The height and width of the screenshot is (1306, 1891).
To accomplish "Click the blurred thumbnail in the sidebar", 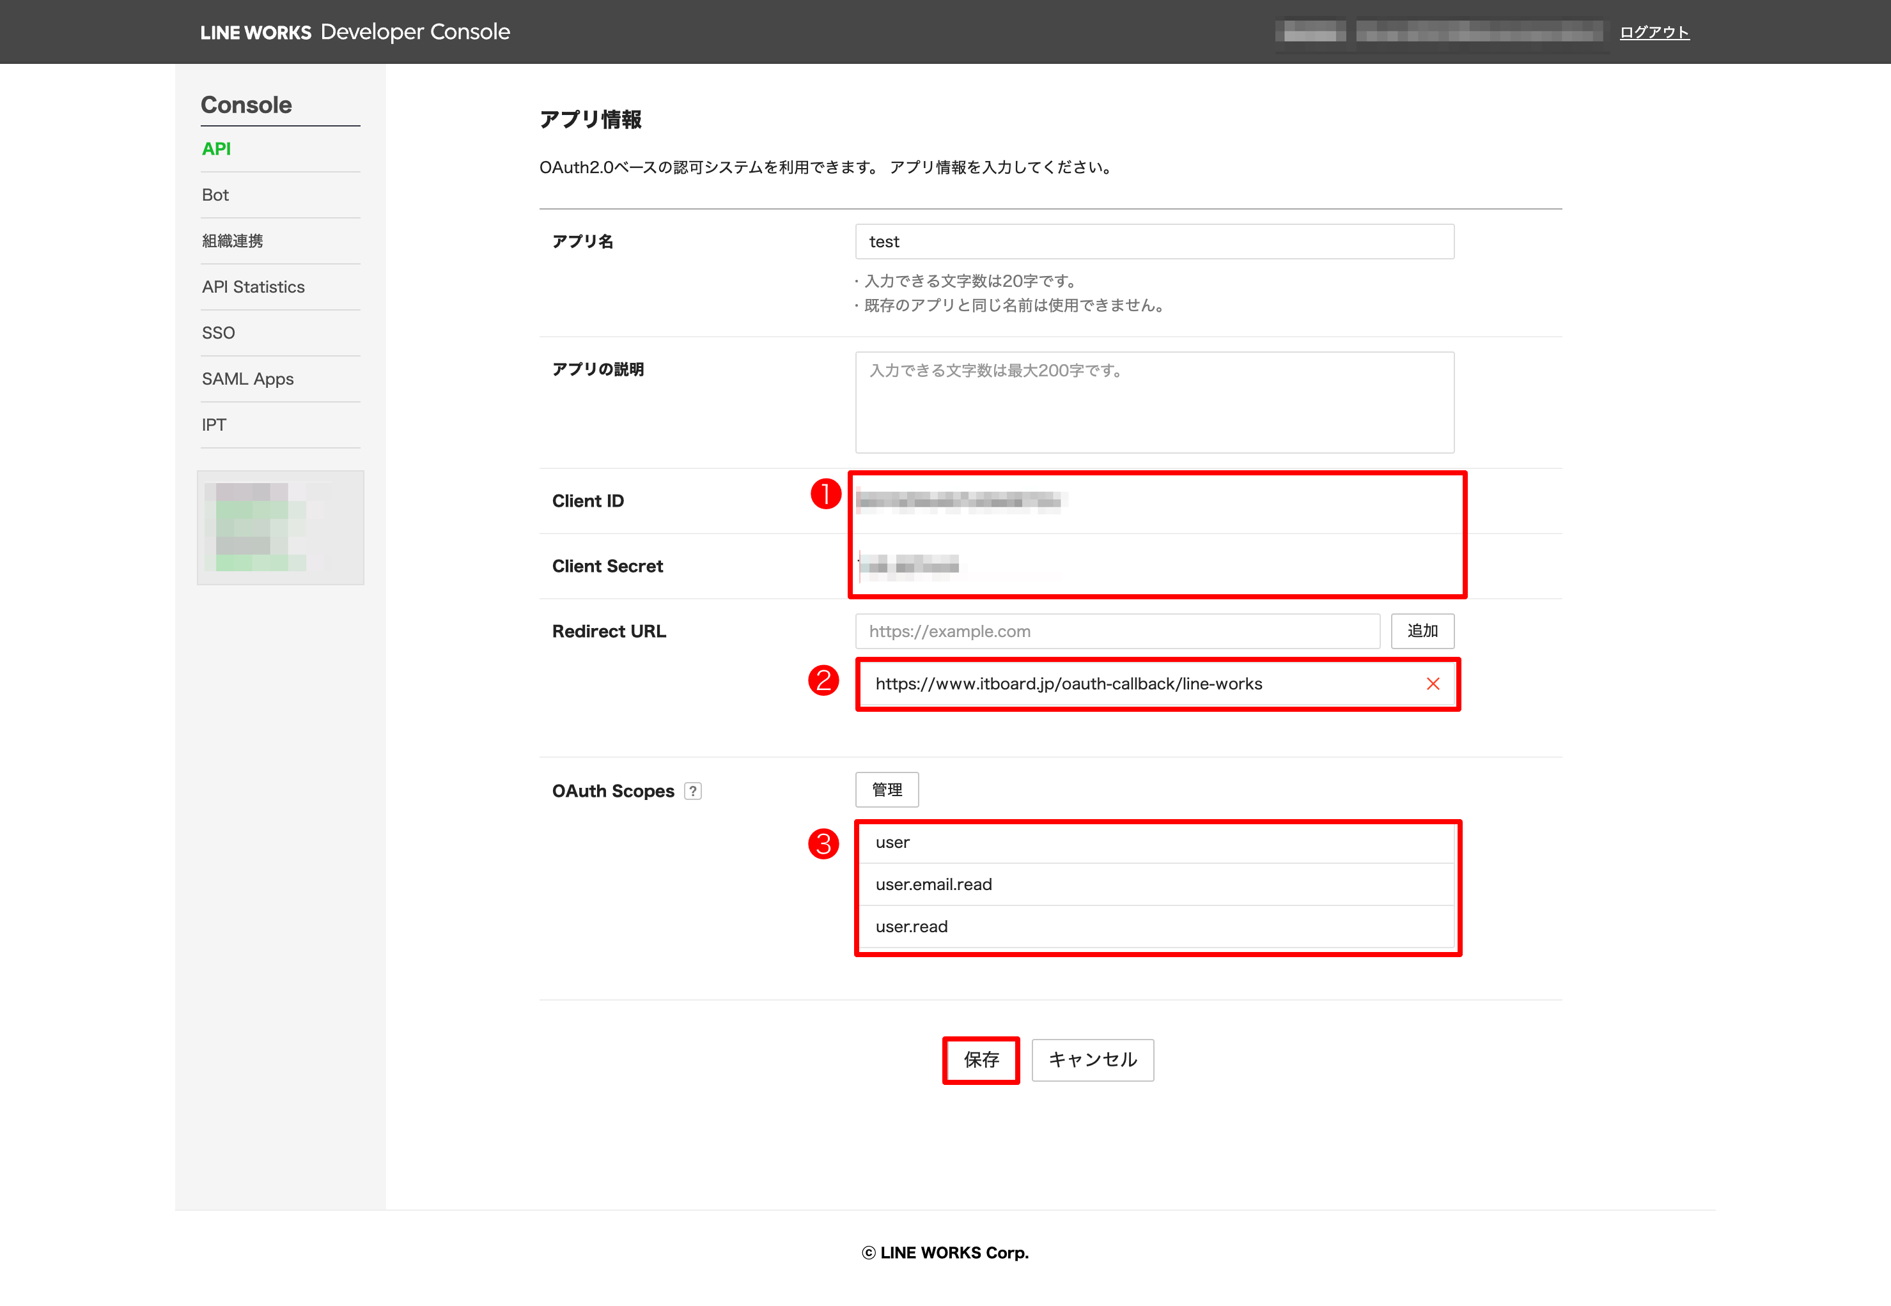I will pos(280,527).
